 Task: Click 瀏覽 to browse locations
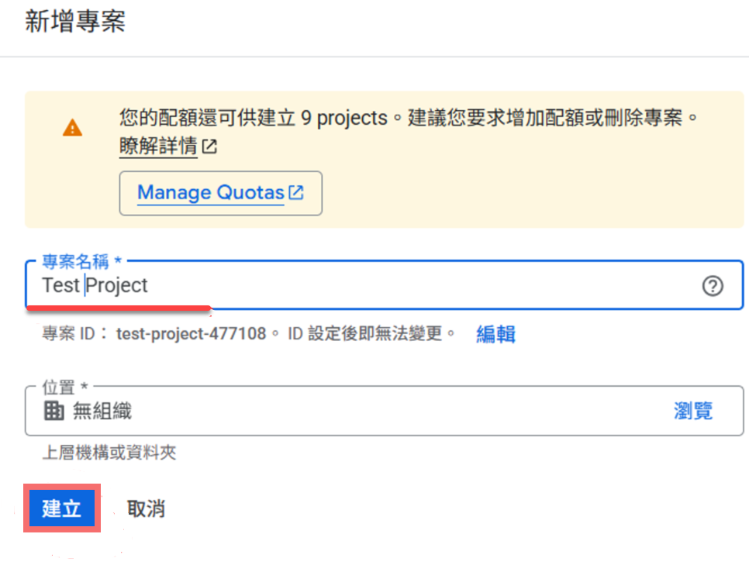click(692, 411)
